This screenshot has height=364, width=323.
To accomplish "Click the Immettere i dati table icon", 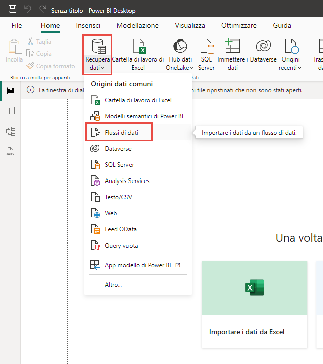I will pyautogui.click(x=232, y=46).
